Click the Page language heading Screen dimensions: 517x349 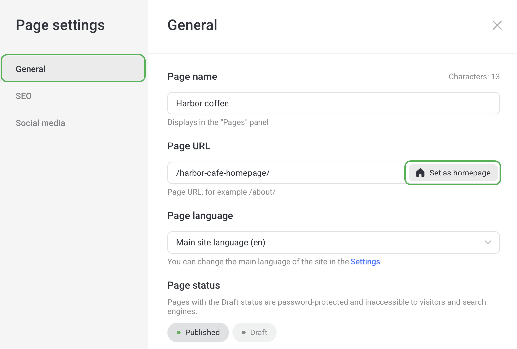pyautogui.click(x=200, y=216)
